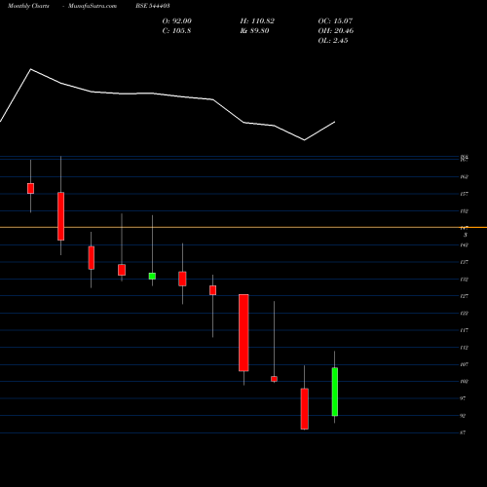Select the "BSE 544493" symbol text

click(x=153, y=6)
